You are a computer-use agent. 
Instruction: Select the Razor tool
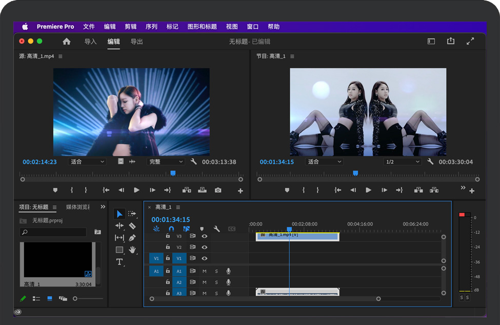(x=132, y=226)
